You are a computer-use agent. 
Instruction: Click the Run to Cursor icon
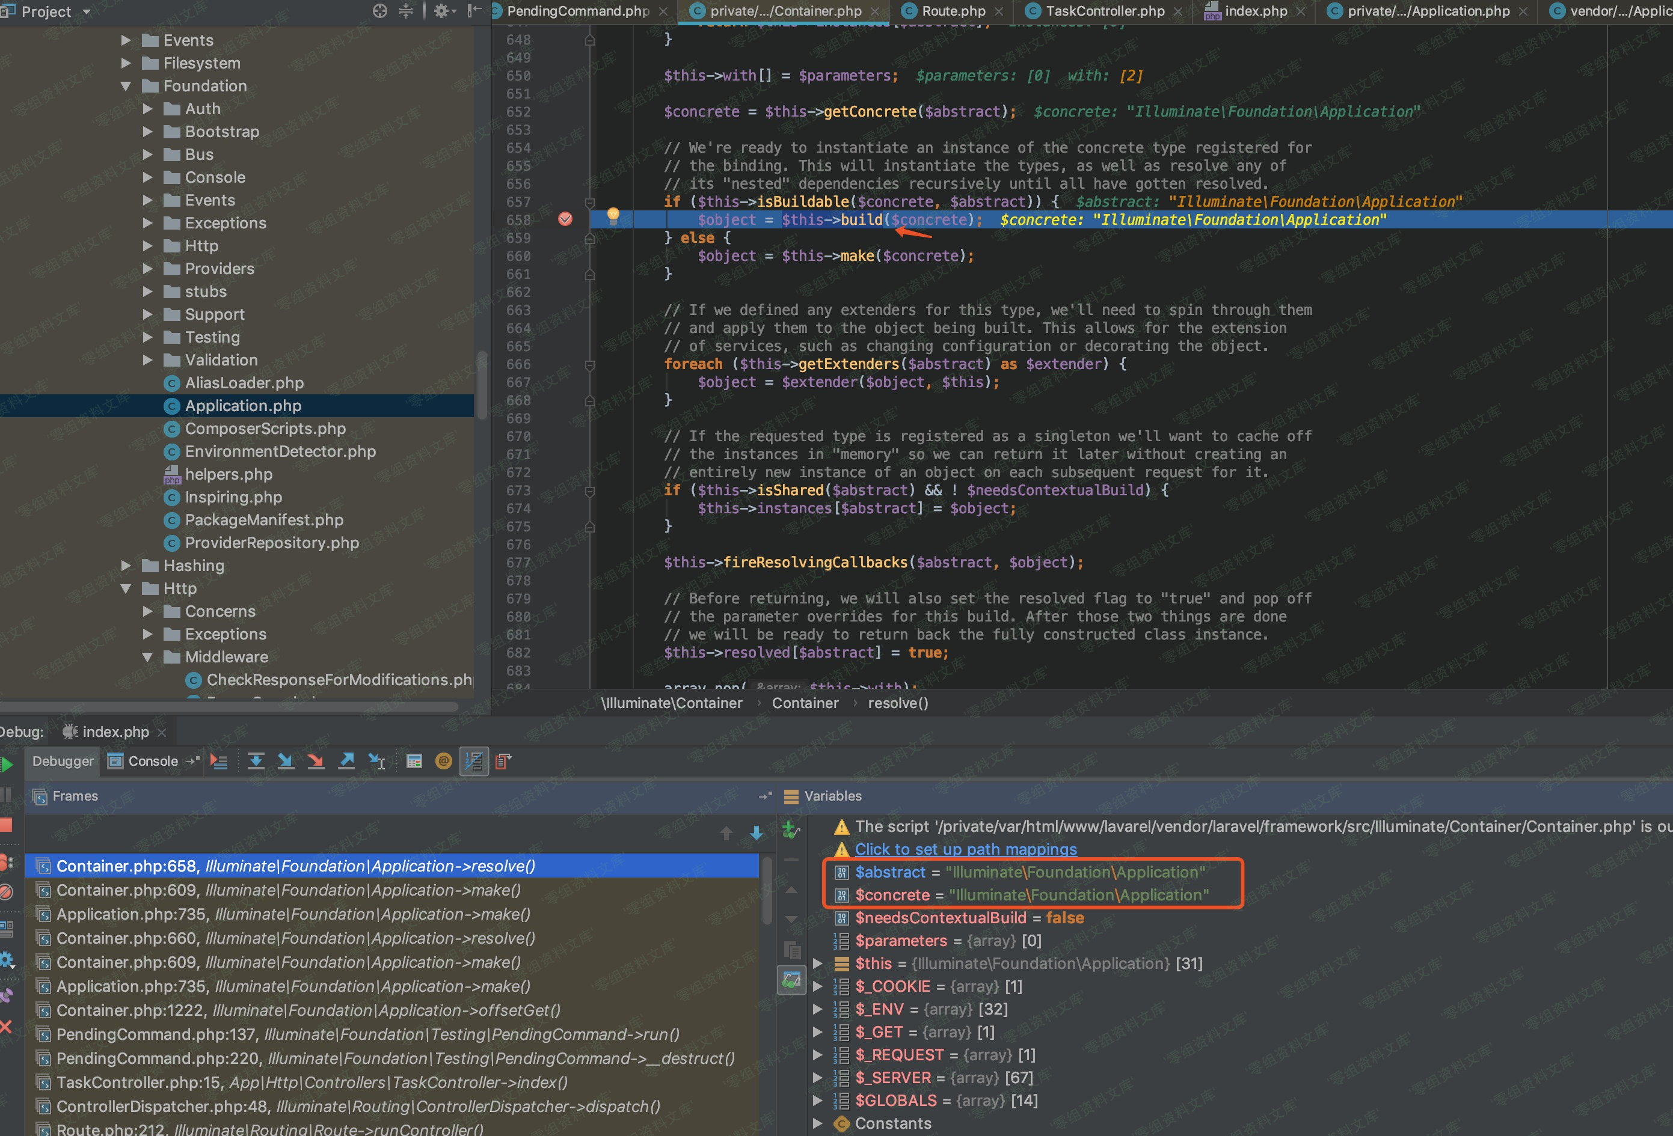pos(376,761)
